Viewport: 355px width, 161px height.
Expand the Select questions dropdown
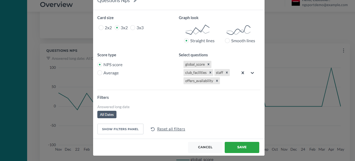[252, 73]
